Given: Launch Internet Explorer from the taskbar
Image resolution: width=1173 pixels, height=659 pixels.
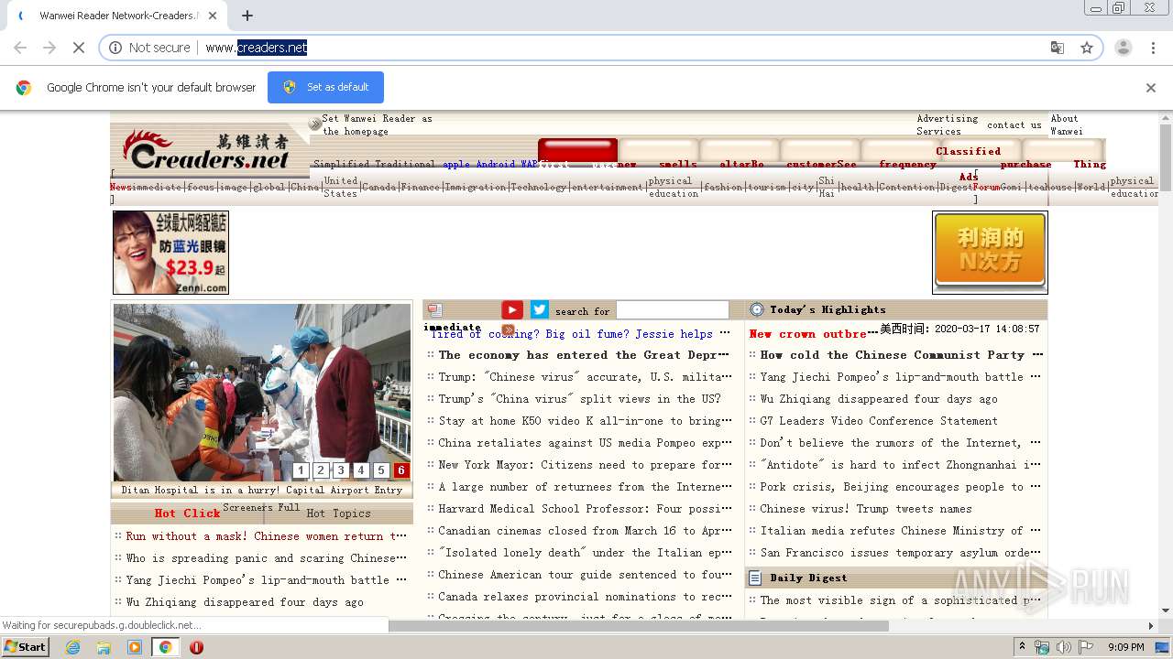Looking at the screenshot, I should coord(72,647).
